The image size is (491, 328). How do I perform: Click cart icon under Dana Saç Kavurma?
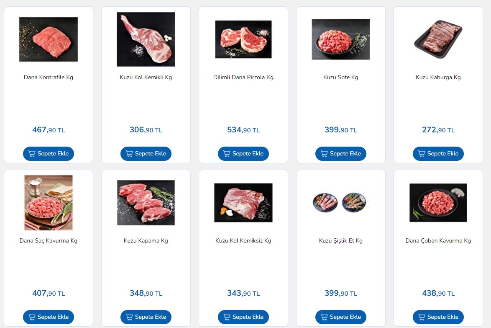32,317
